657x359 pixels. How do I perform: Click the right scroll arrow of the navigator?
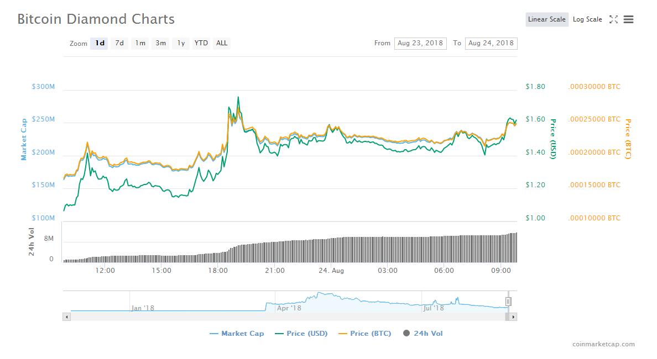(x=513, y=317)
